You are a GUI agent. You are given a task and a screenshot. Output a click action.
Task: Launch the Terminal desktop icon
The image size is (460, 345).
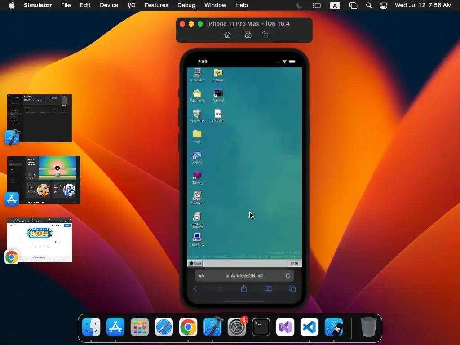pyautogui.click(x=218, y=96)
